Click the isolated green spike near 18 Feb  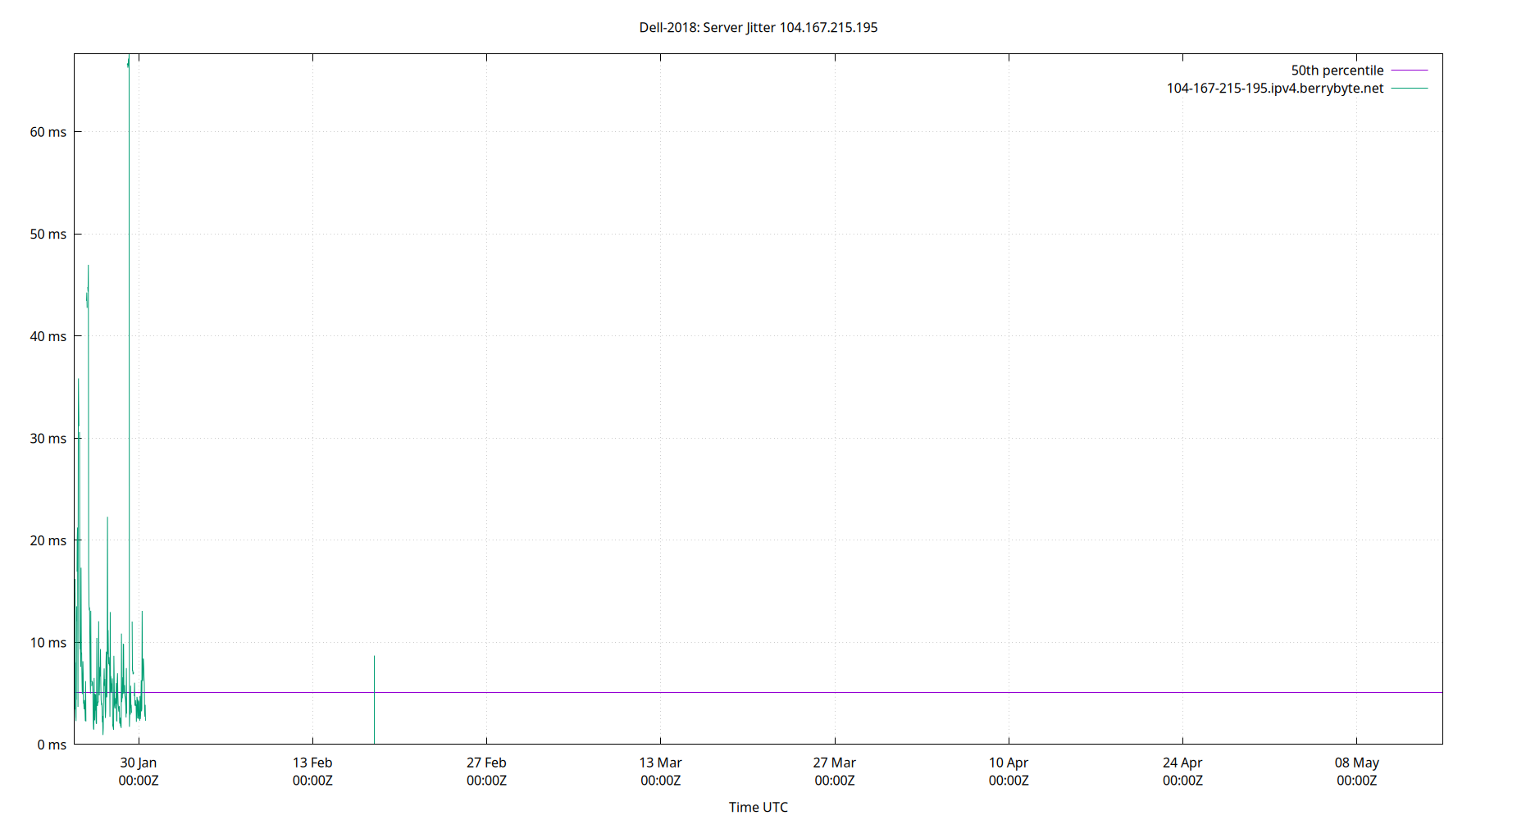pyautogui.click(x=374, y=705)
